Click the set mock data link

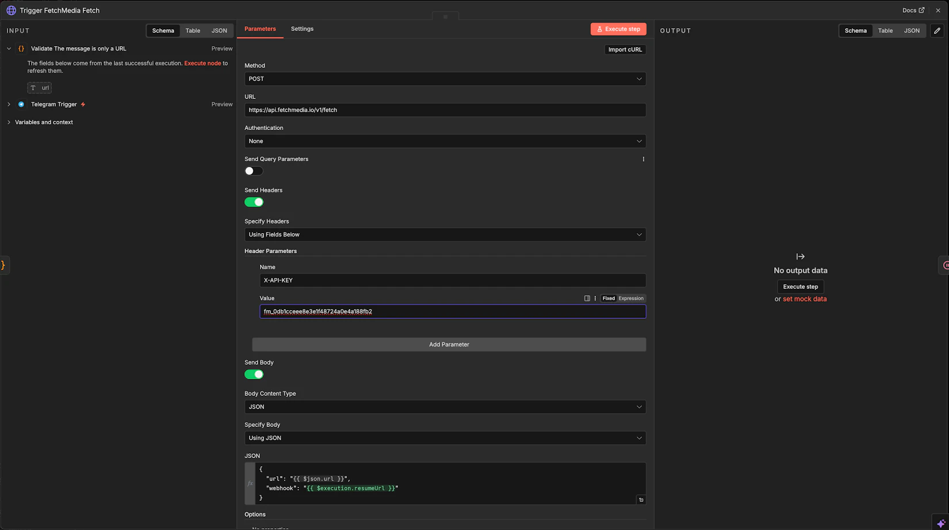(x=804, y=299)
